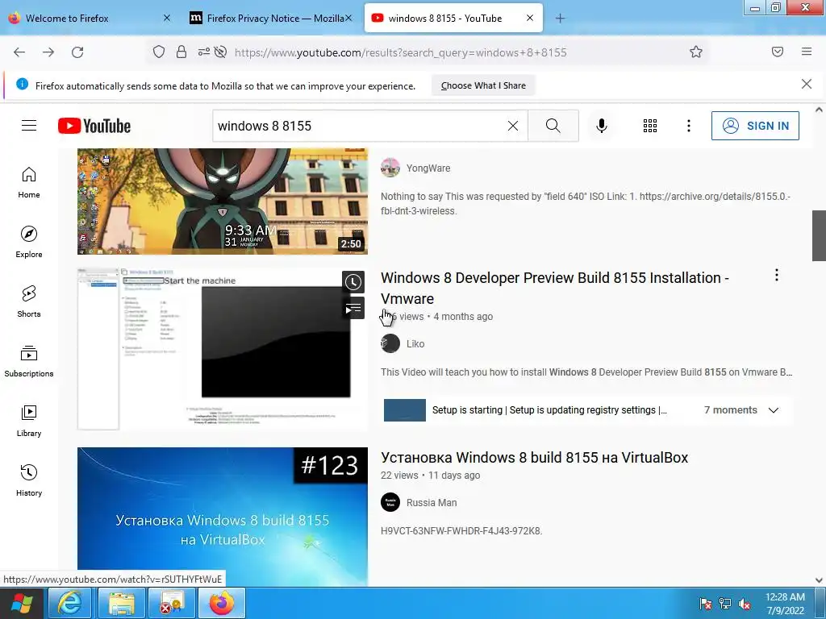Open Home in the YouTube sidebar
826x619 pixels.
click(x=29, y=182)
